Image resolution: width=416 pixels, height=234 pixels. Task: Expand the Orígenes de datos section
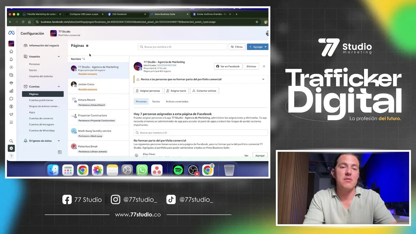click(x=59, y=141)
